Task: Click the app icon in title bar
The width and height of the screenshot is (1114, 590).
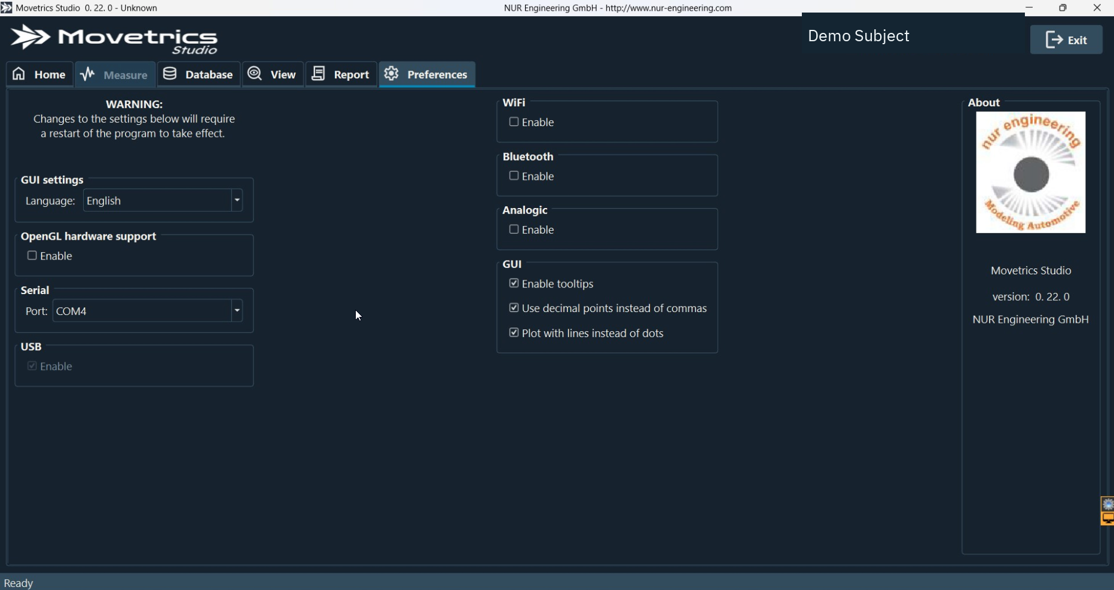Action: pyautogui.click(x=7, y=8)
